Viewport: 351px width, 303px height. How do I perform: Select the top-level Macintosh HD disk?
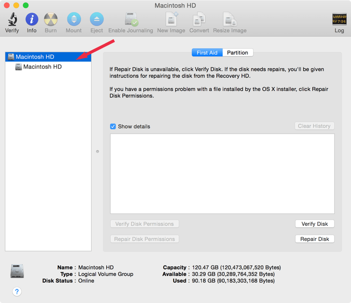(48, 57)
